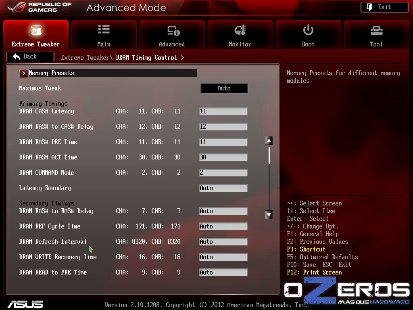The width and height of the screenshot is (413, 310).
Task: Click the Exit button
Action: coord(384,7)
